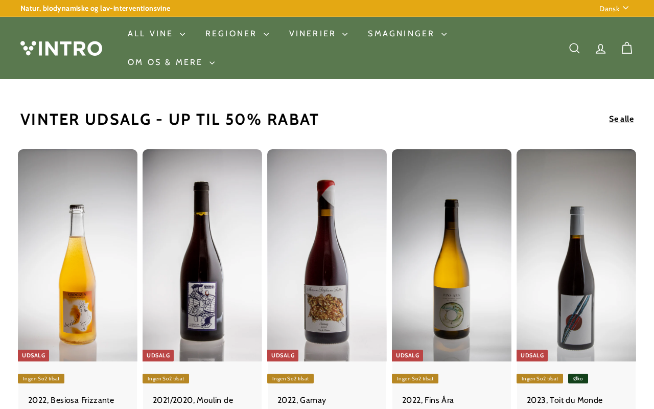Viewport: 654px width, 409px height.
Task: Open the Besiosa Frizzante bottle image
Action: click(x=78, y=255)
